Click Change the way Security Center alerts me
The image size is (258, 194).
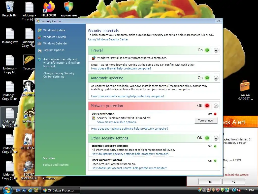(x=59, y=75)
